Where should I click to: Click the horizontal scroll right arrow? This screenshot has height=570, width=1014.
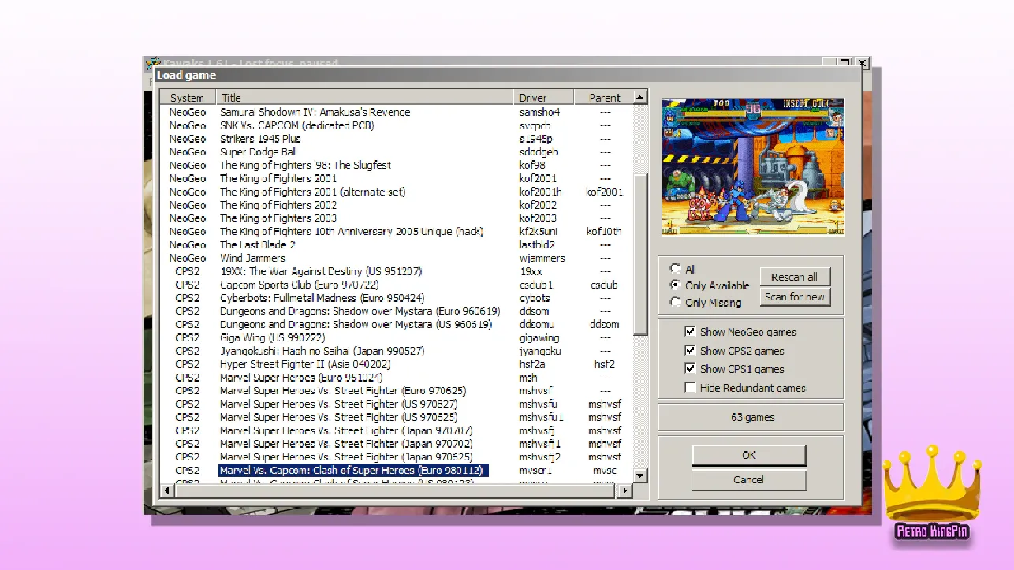click(625, 490)
